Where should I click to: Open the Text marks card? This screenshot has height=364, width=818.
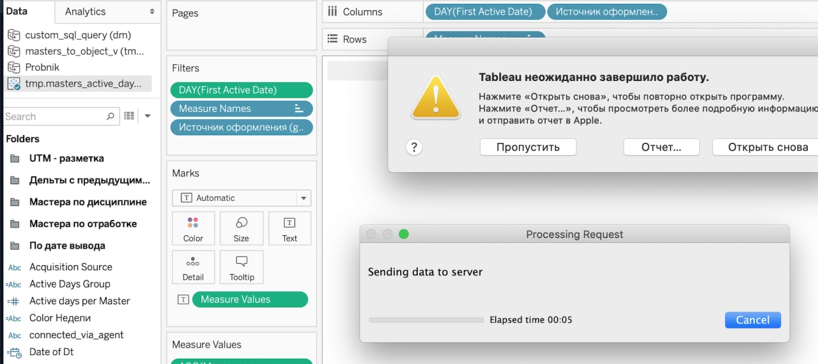coord(289,229)
